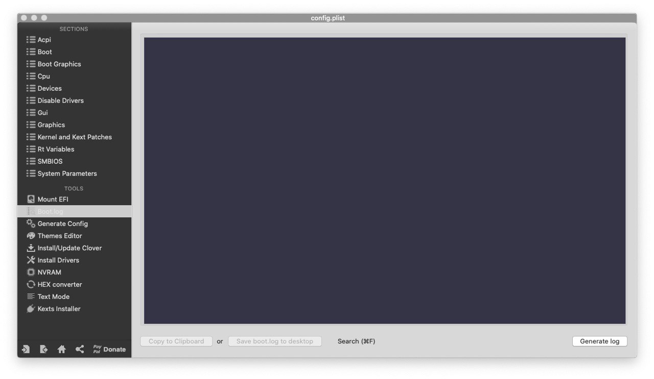
Task: Open the NVRAM tool
Action: coord(74,272)
